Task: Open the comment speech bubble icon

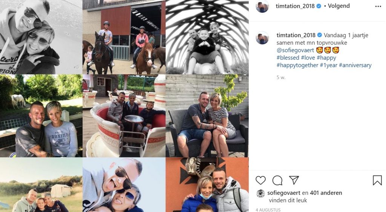Action: tap(277, 180)
